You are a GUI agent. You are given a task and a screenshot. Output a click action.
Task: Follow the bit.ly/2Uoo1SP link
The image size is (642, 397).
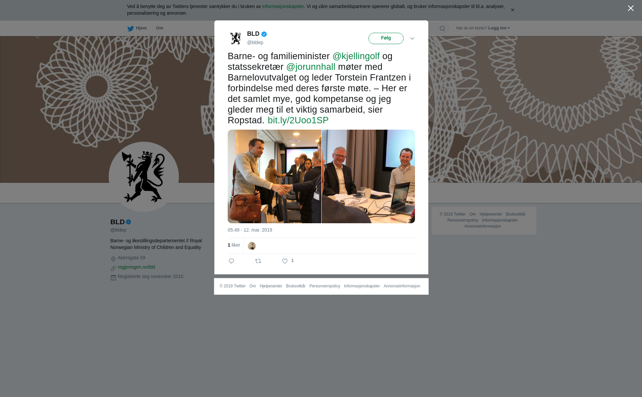pyautogui.click(x=298, y=120)
